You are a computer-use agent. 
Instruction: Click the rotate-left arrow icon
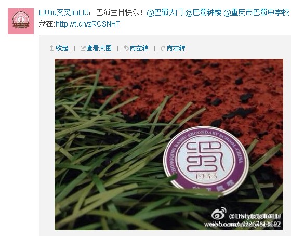[126, 48]
